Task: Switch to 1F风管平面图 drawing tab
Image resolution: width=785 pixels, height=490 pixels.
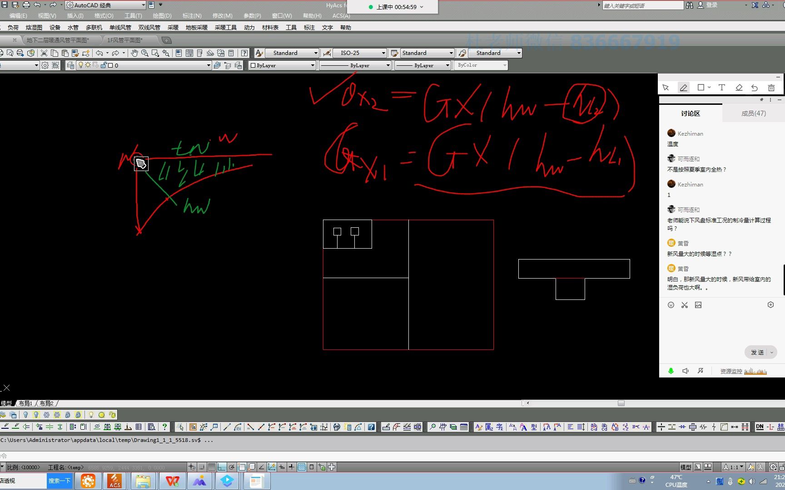Action: 125,40
